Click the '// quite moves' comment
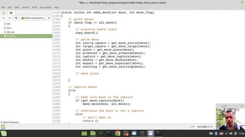 (x=81, y=19)
